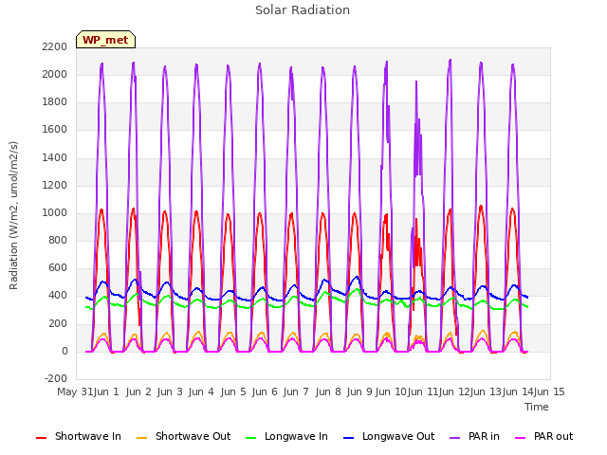
Task: Select the PAR out legend entry
Action: (x=543, y=436)
